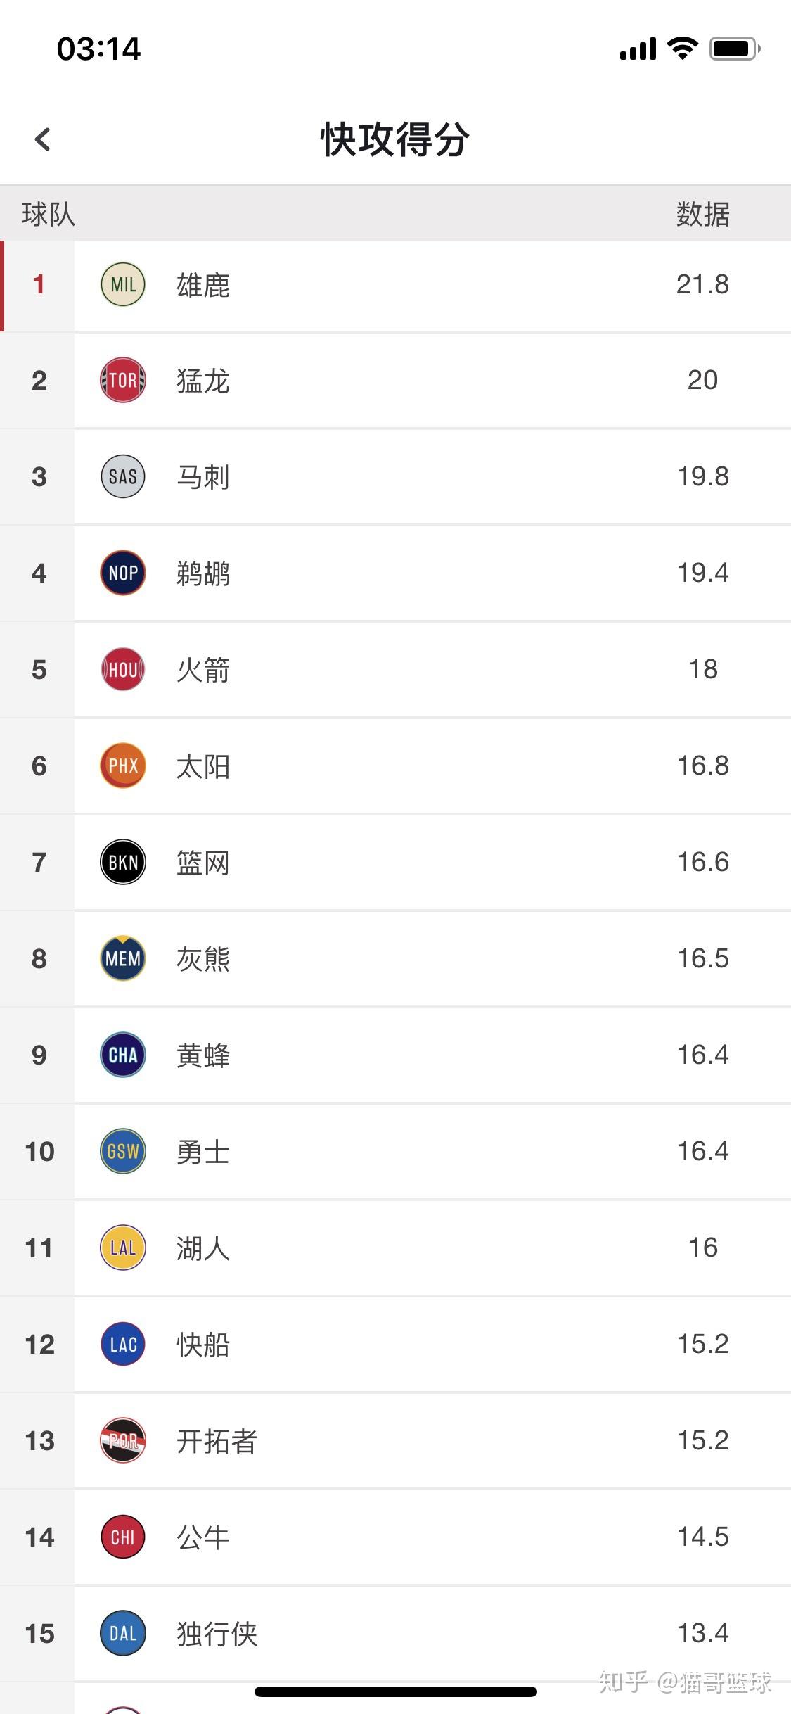Tap the MEM Grizzlies team logo

(123, 958)
